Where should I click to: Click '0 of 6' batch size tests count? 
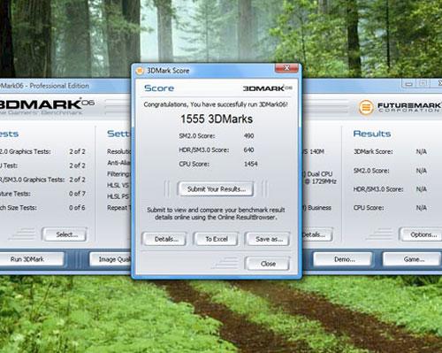tap(77, 208)
